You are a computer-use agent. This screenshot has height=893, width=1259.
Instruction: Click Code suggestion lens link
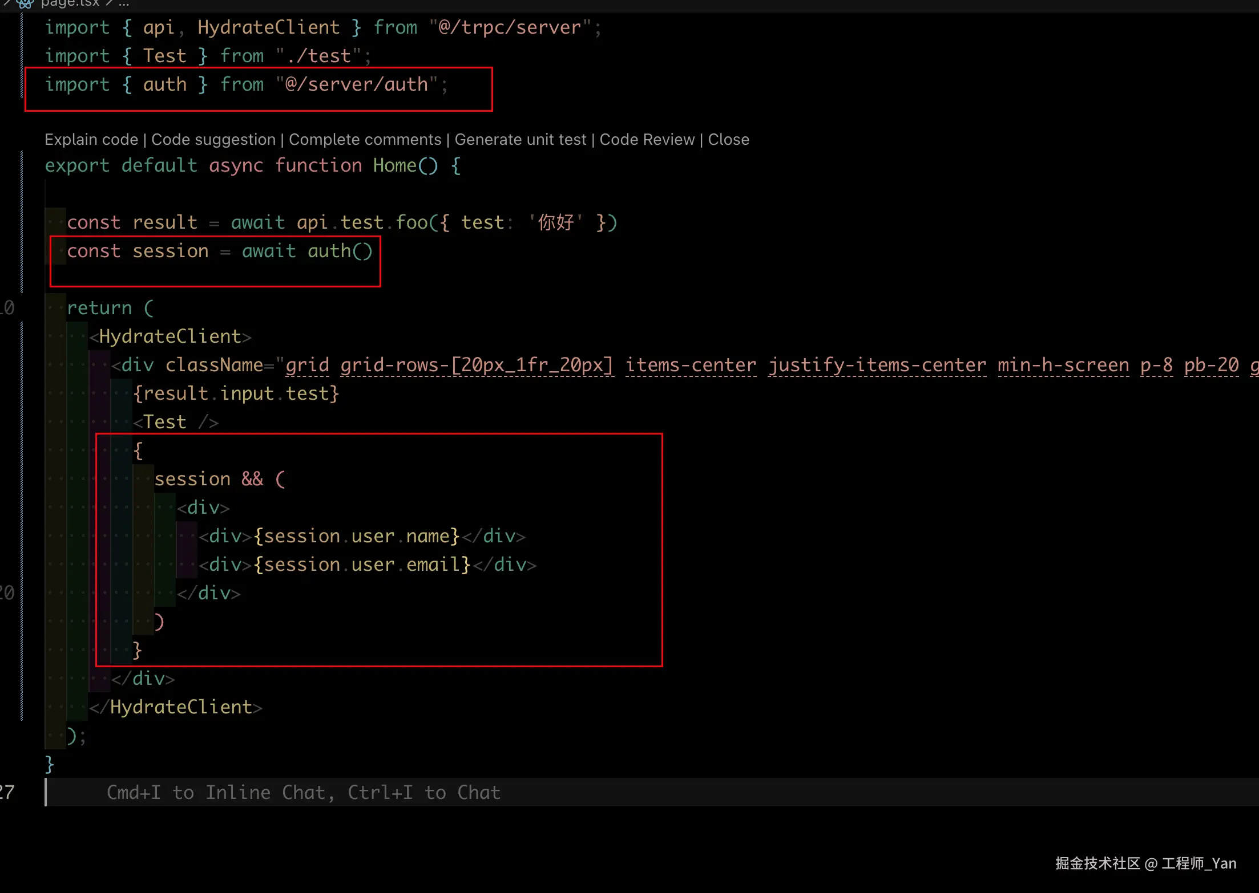click(x=213, y=140)
